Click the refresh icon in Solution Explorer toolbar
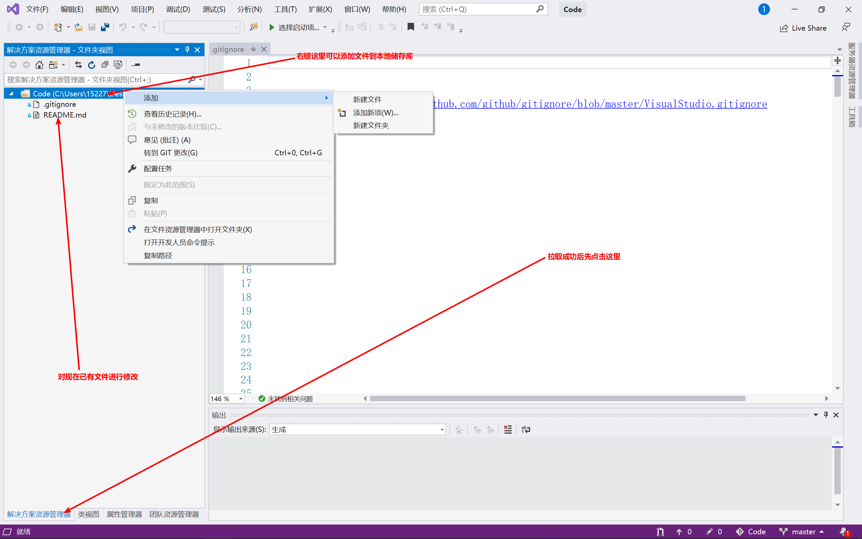862x539 pixels. tap(92, 65)
